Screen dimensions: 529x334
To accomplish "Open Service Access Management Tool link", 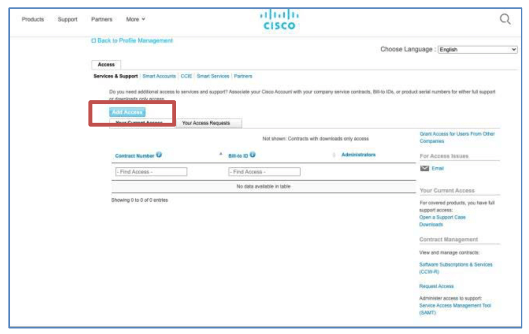I will tap(455, 306).
